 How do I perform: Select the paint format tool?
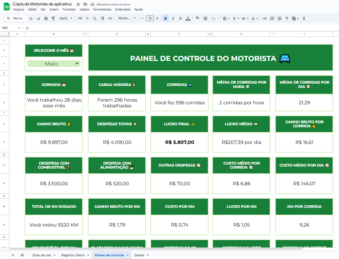click(x=53, y=18)
